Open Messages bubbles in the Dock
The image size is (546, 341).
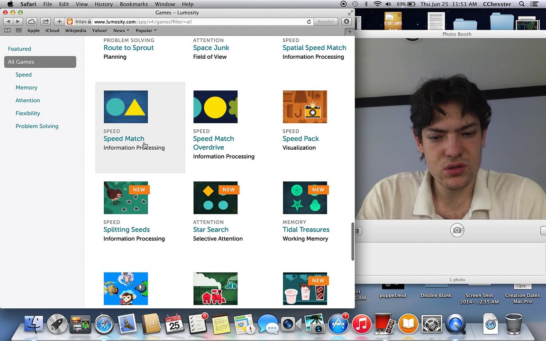pyautogui.click(x=267, y=324)
